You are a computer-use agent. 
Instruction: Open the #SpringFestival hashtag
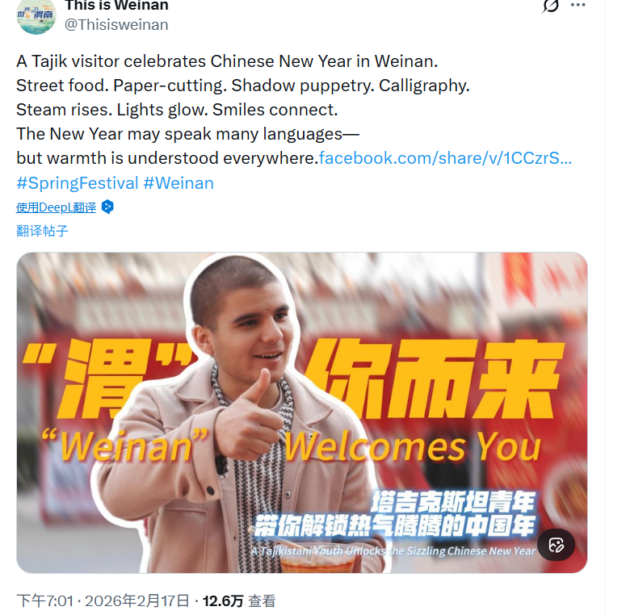coord(78,183)
